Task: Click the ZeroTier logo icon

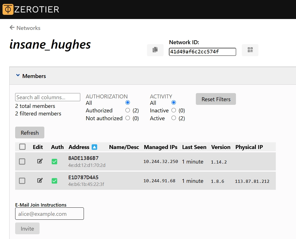Action: 8,9
